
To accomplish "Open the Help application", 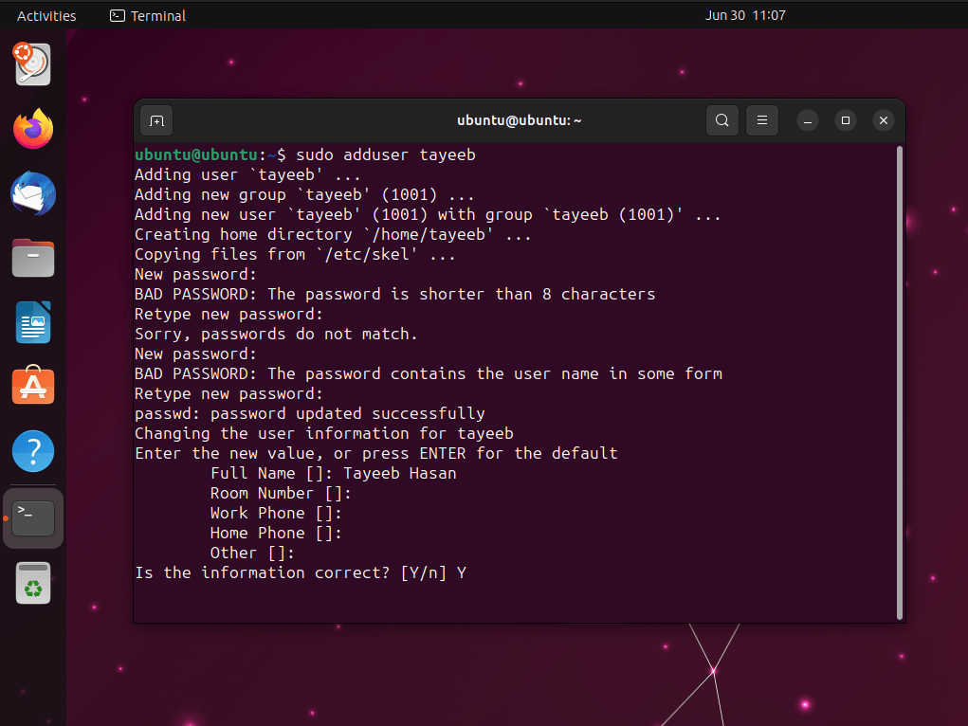I will click(x=32, y=451).
